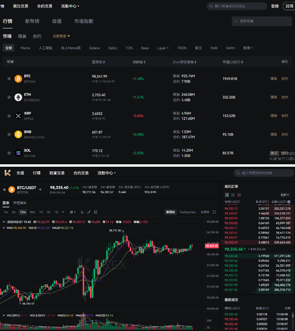295x331 pixels.
Task: Switch chart to TradingView mode
Action: click(x=188, y=212)
